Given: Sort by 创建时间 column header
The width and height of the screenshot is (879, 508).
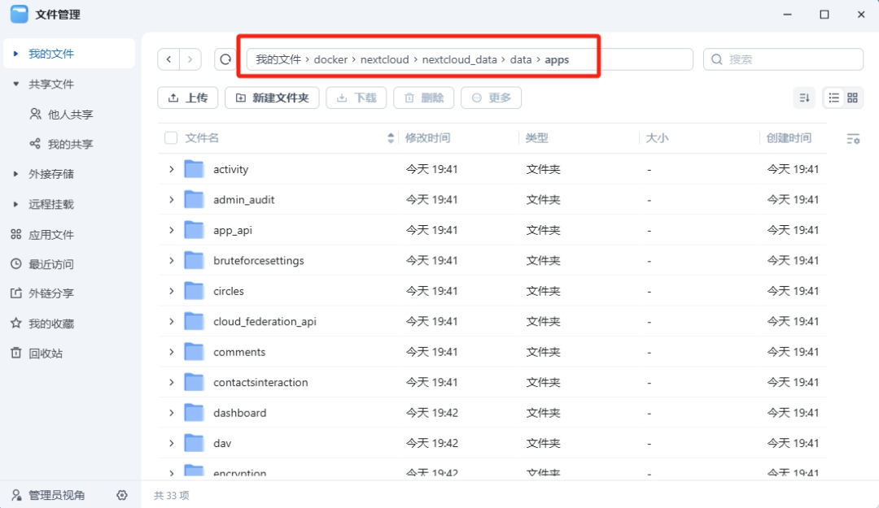Looking at the screenshot, I should (x=789, y=138).
